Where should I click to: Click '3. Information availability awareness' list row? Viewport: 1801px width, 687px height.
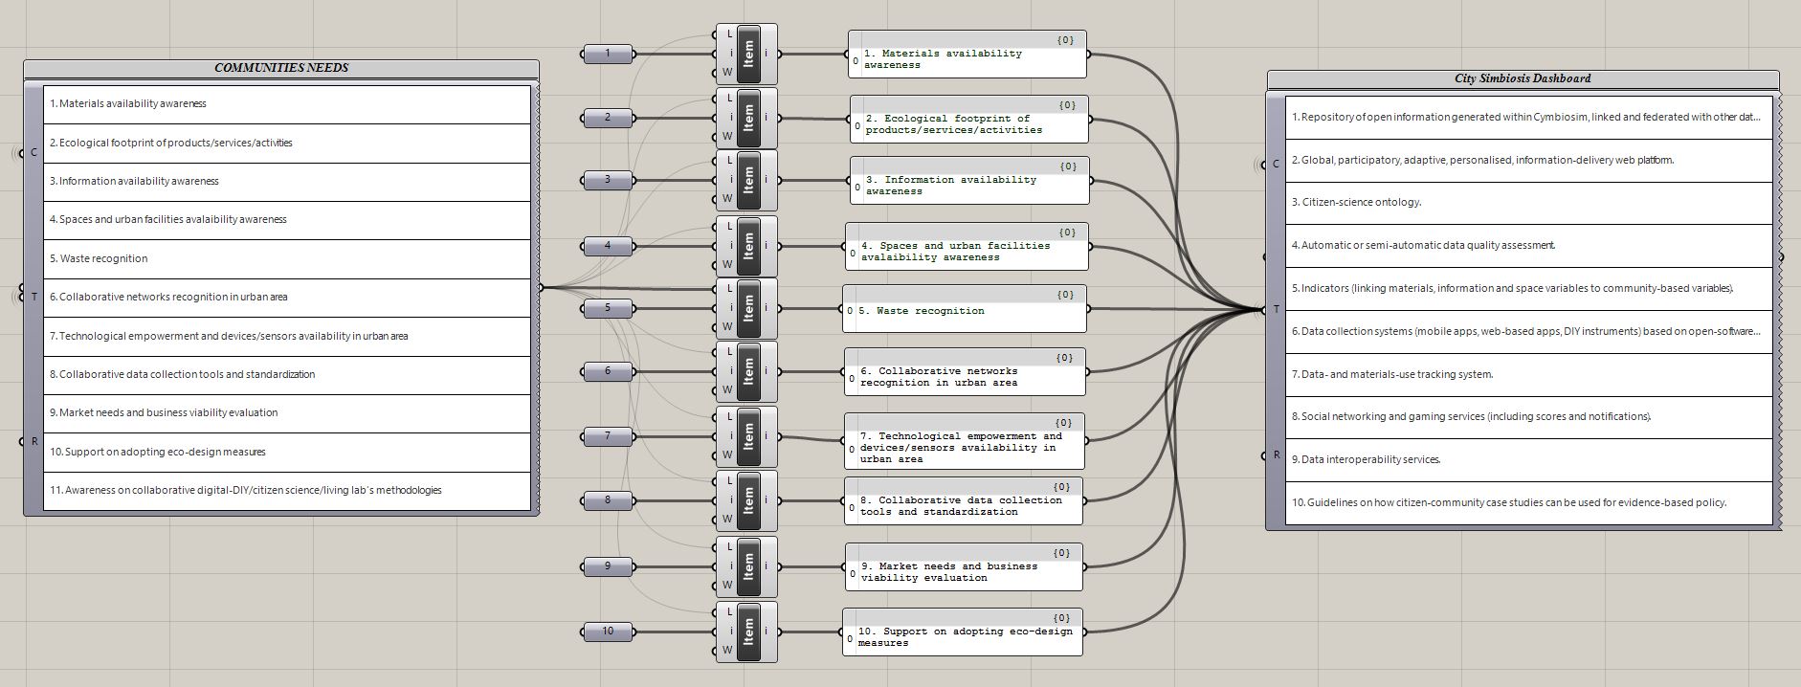pos(287,182)
